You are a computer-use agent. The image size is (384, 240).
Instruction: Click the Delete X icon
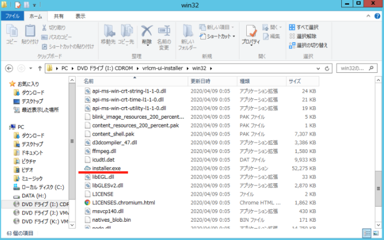(147, 31)
